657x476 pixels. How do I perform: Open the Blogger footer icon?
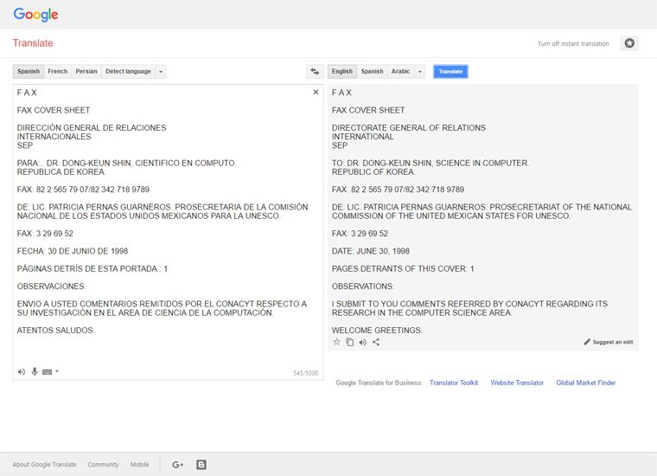pyautogui.click(x=201, y=464)
